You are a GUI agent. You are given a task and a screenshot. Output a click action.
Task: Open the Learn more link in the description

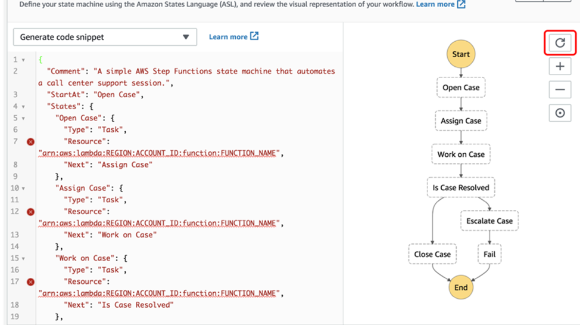pyautogui.click(x=441, y=4)
